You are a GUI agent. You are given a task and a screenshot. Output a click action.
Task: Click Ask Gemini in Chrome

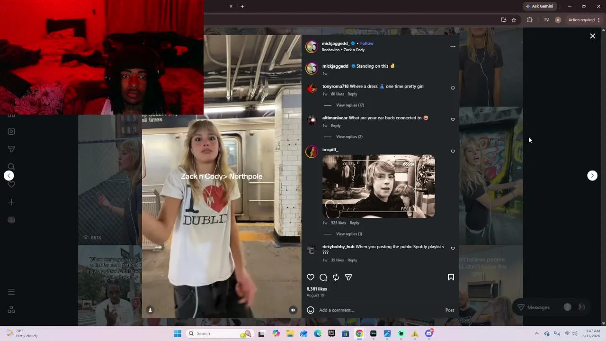coord(539,6)
